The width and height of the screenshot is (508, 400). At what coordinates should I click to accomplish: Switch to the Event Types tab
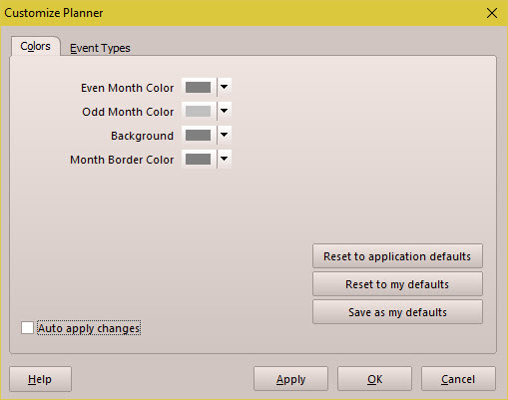click(100, 48)
